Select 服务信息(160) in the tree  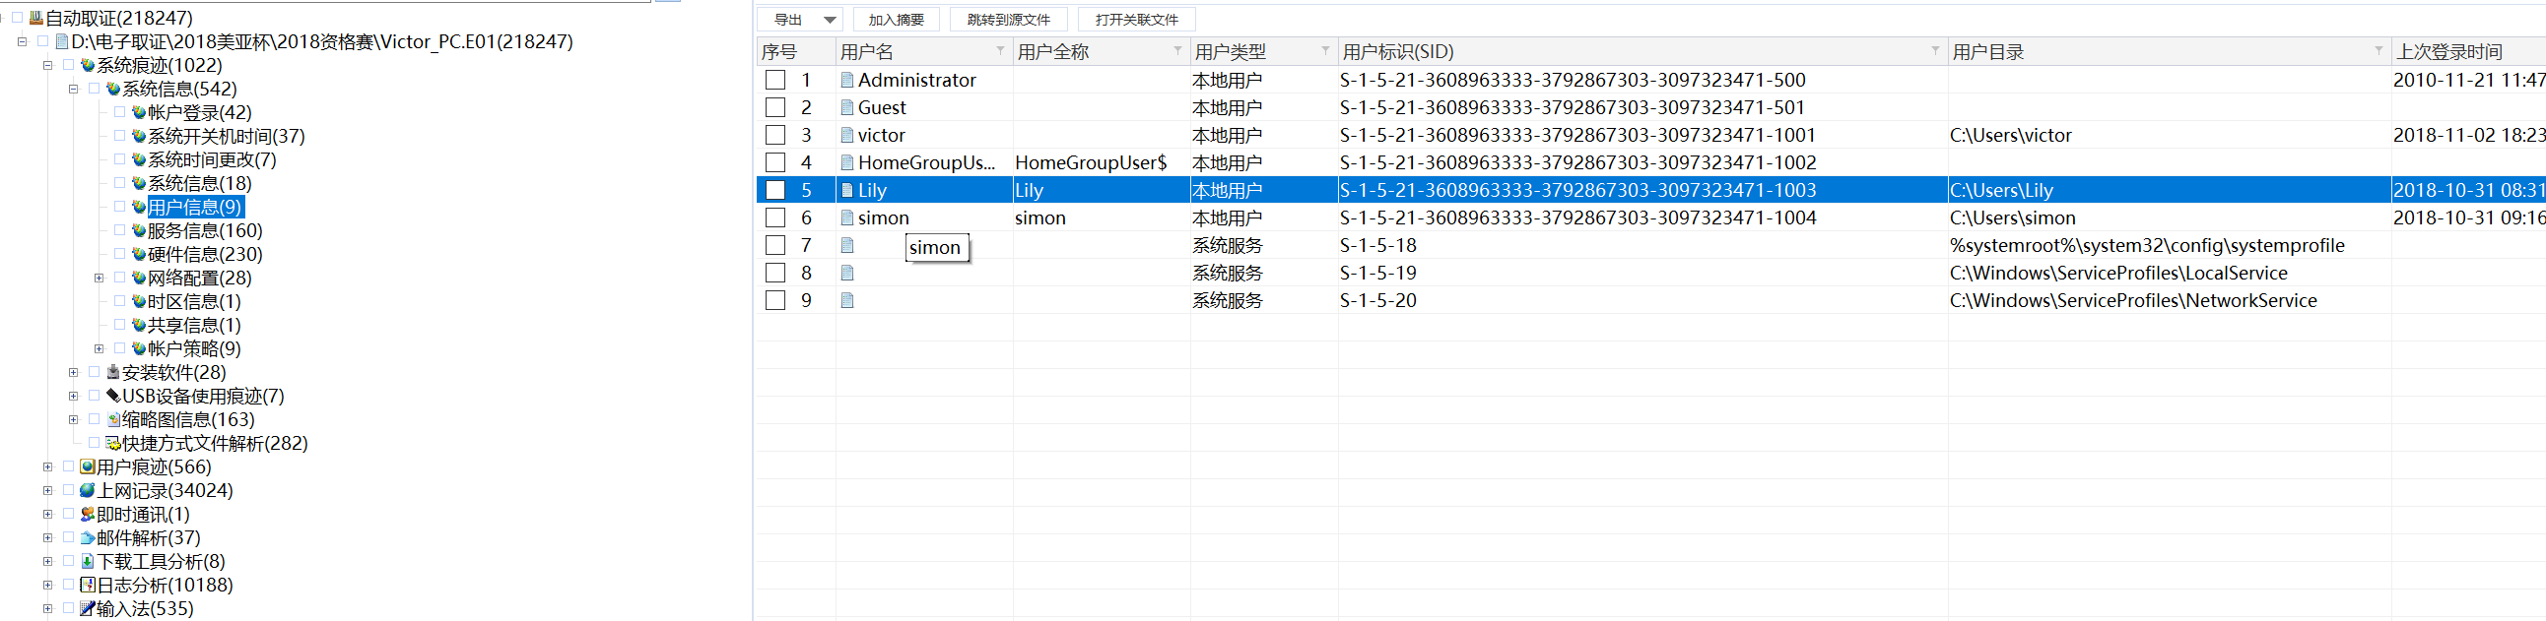pos(205,231)
